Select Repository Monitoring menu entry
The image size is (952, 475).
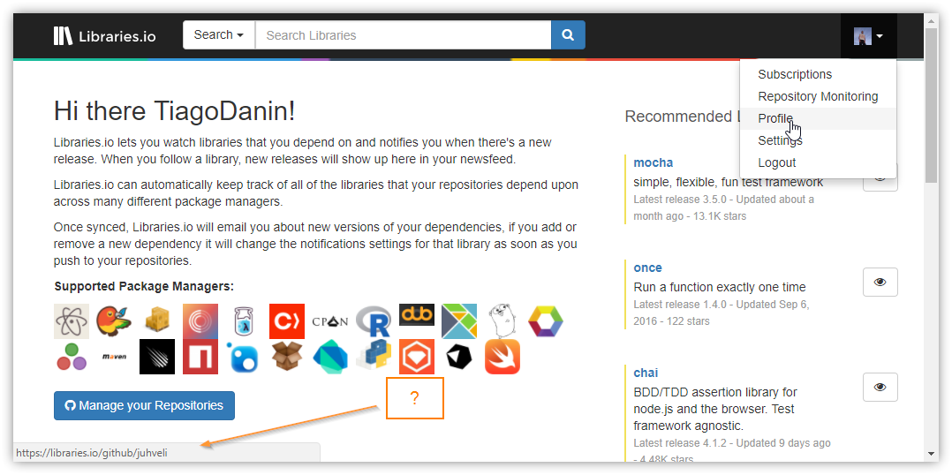[x=818, y=96]
